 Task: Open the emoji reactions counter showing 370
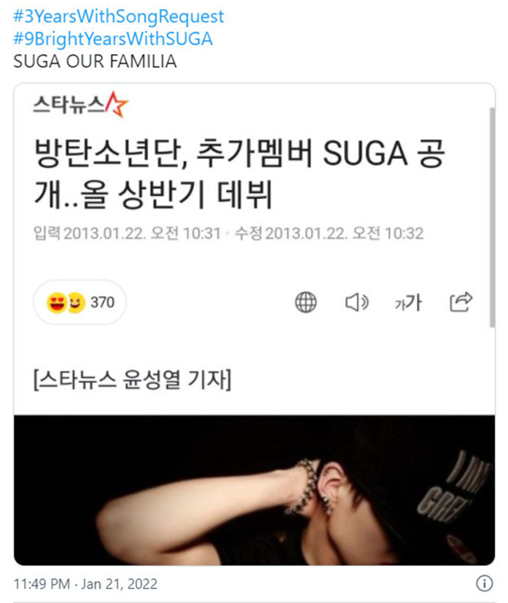pyautogui.click(x=80, y=302)
